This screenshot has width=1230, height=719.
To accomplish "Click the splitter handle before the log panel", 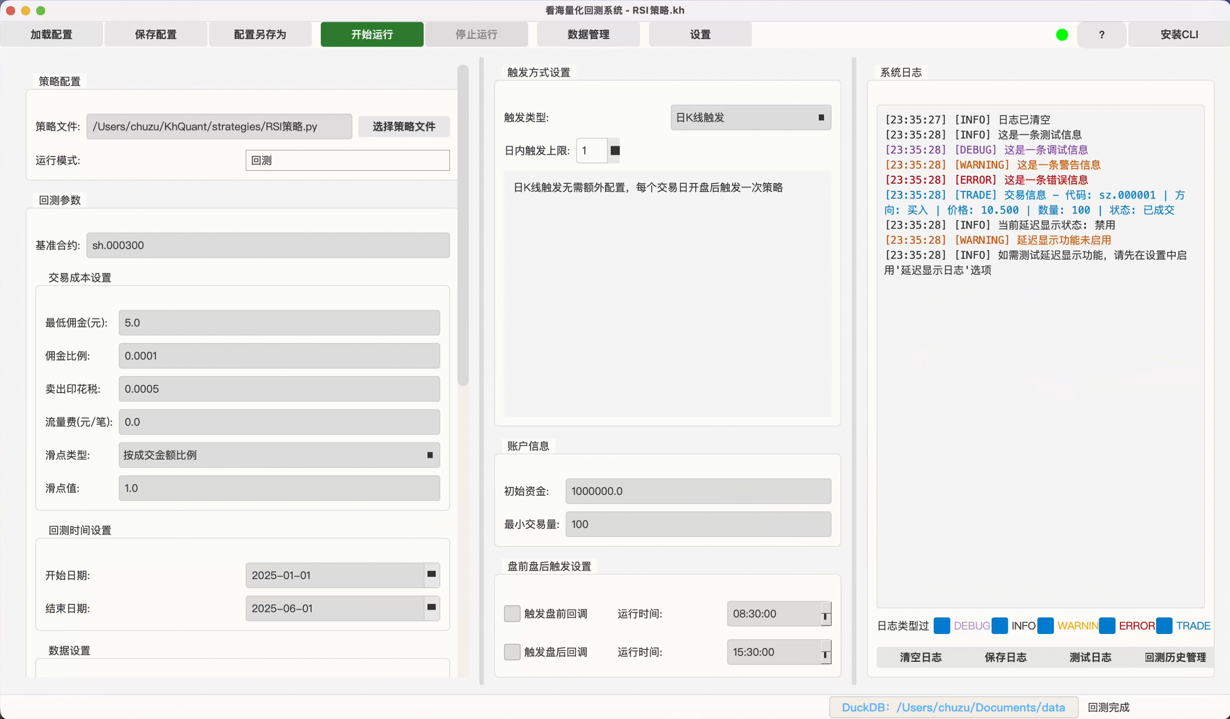I will [x=854, y=371].
